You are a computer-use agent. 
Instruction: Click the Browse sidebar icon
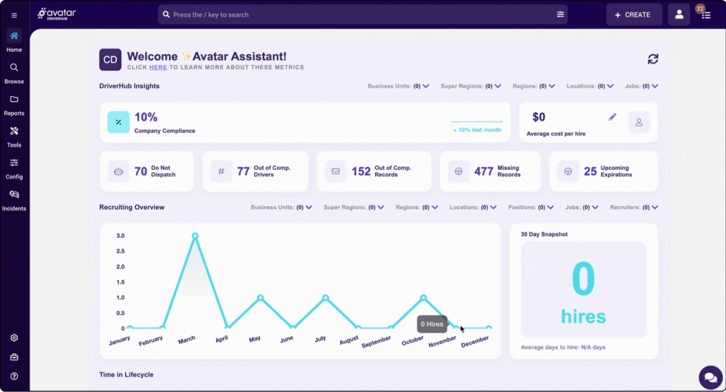[x=14, y=72]
